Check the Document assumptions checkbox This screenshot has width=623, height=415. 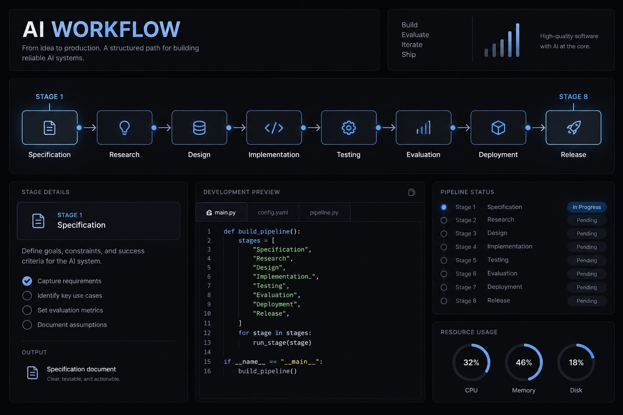pyautogui.click(x=27, y=325)
